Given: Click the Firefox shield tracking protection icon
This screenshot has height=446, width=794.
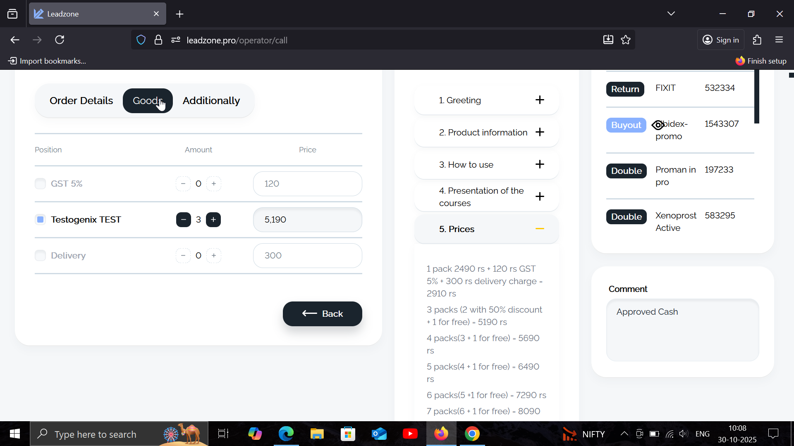Looking at the screenshot, I should point(141,40).
